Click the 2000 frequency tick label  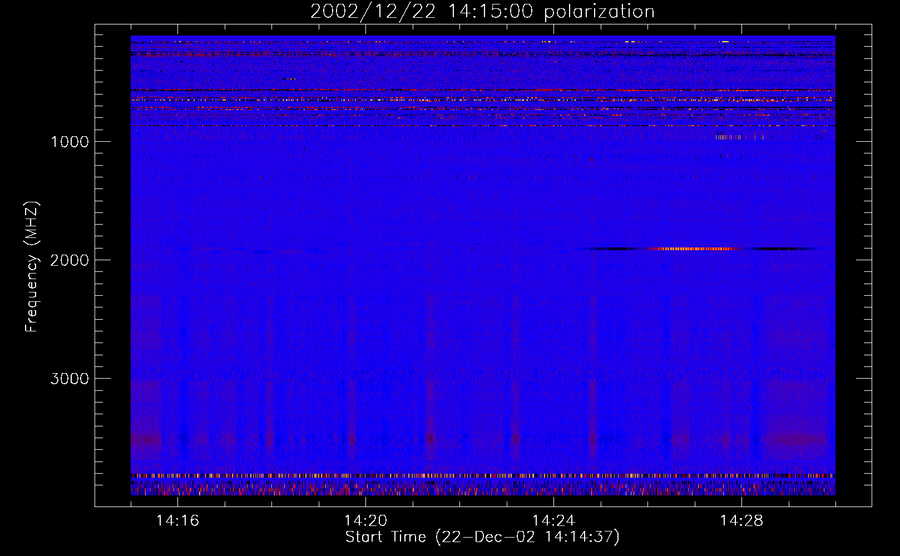click(x=70, y=260)
